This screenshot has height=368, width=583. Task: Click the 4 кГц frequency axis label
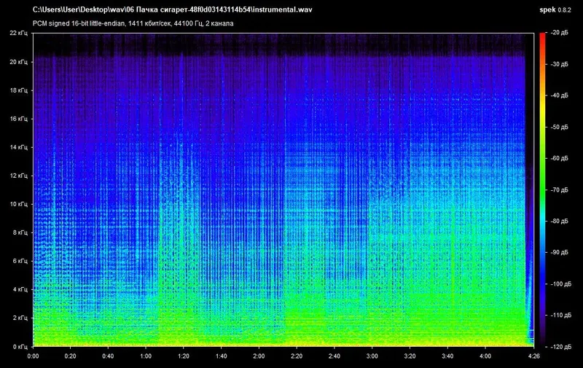(x=20, y=289)
